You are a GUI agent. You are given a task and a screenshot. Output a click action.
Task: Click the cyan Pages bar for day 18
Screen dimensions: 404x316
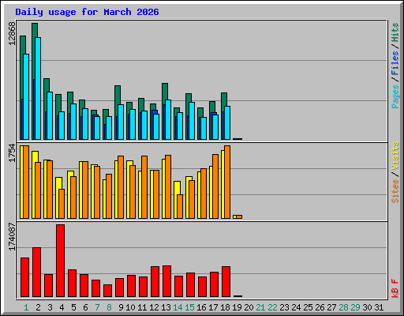pyautogui.click(x=227, y=122)
